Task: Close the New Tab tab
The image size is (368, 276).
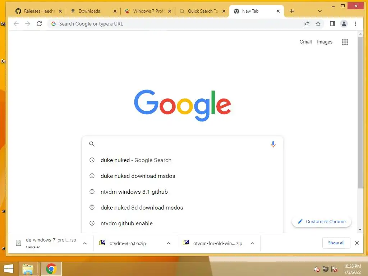Action: click(x=278, y=11)
